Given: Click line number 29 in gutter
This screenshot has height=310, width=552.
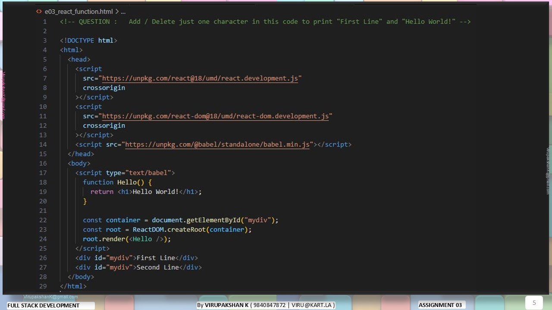Looking at the screenshot, I should [x=43, y=286].
